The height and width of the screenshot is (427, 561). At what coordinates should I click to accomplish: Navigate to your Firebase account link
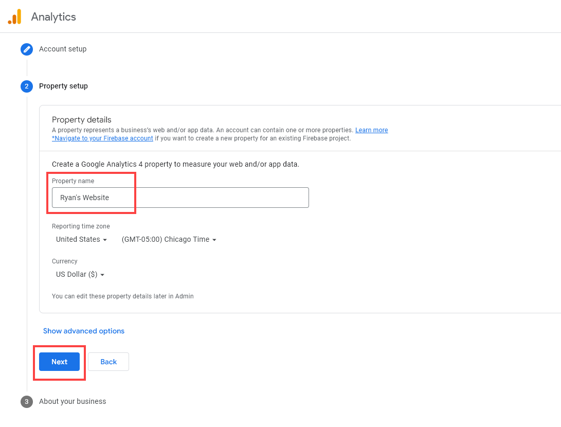(102, 138)
